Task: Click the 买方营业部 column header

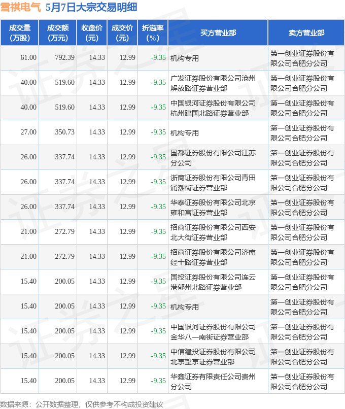Action: pos(218,33)
